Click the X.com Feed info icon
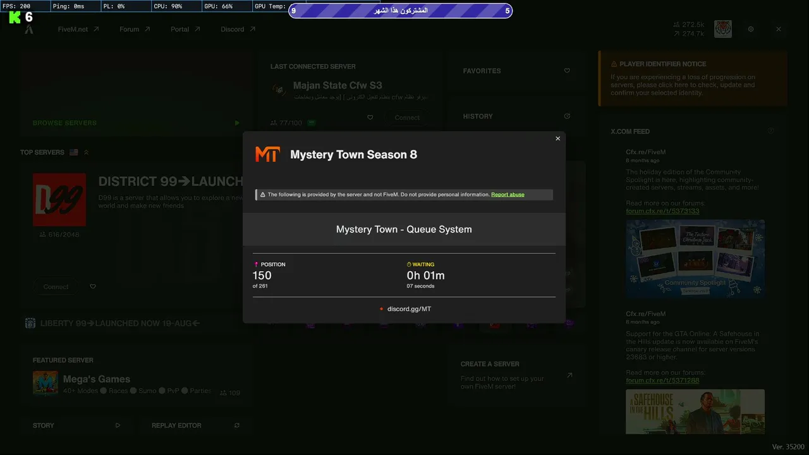 770,131
